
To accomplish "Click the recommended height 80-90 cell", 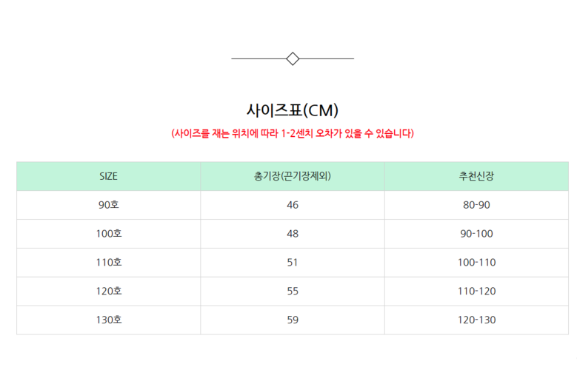I will pos(476,205).
